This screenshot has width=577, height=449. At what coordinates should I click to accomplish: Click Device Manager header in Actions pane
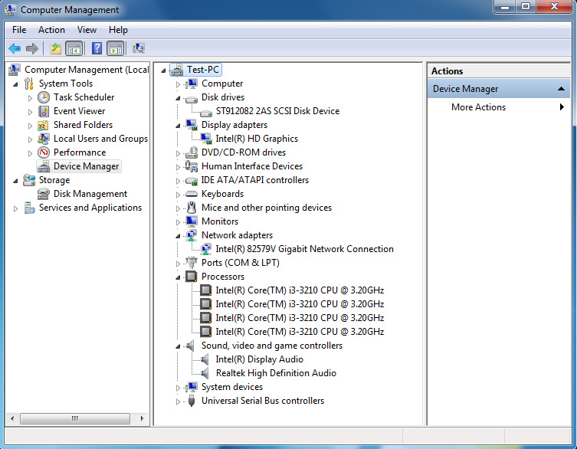[x=499, y=89]
